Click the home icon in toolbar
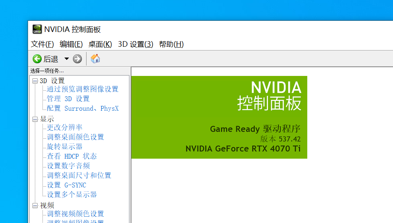393x223 pixels. click(x=95, y=59)
